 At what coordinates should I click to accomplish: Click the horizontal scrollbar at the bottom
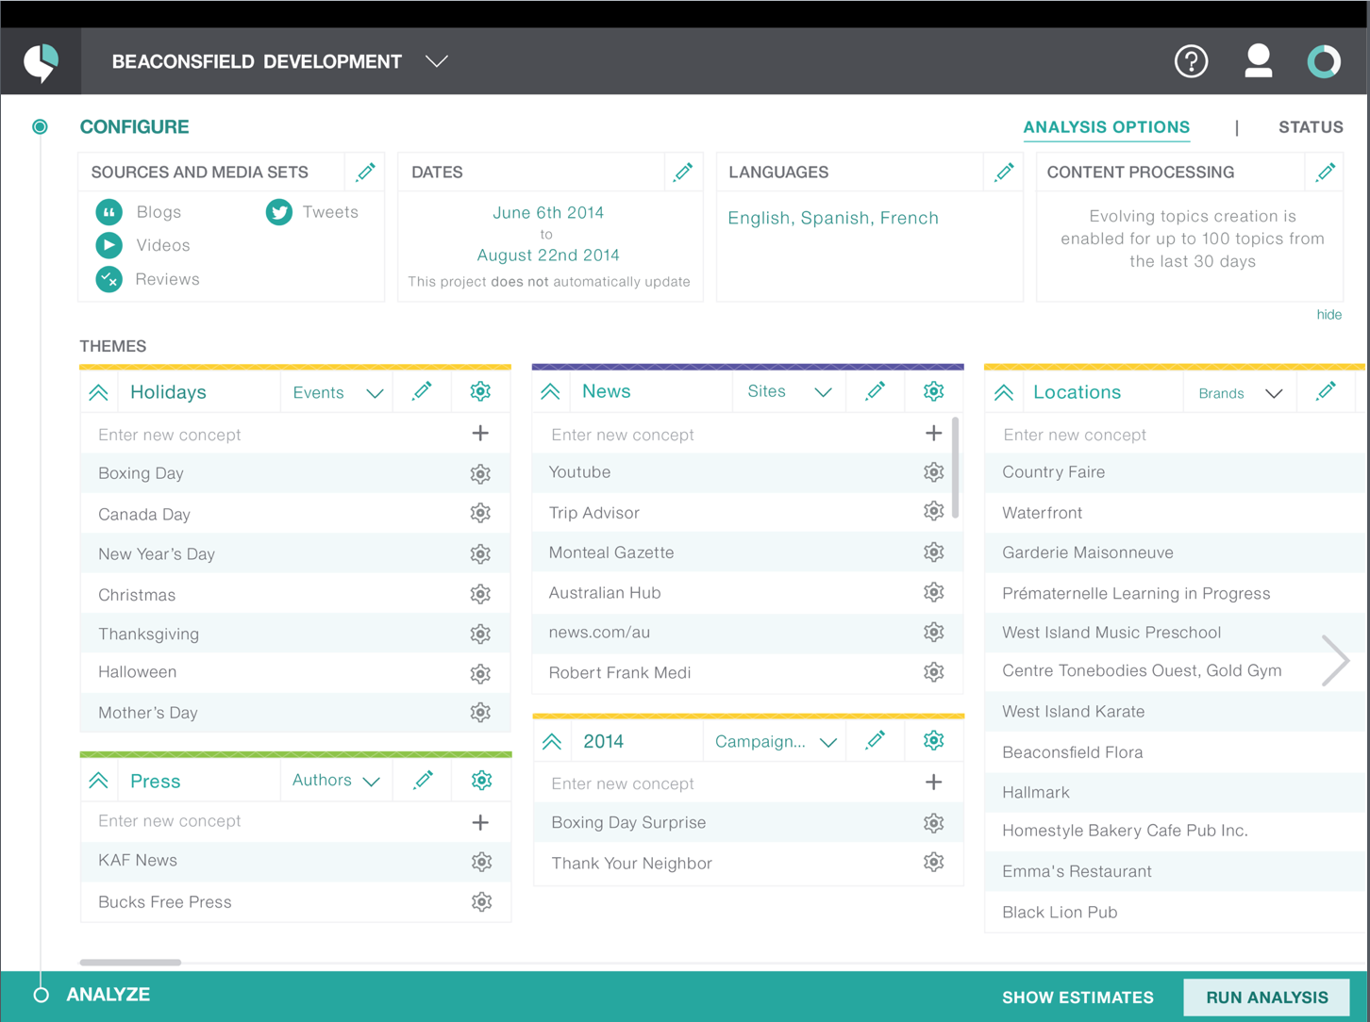coord(130,962)
